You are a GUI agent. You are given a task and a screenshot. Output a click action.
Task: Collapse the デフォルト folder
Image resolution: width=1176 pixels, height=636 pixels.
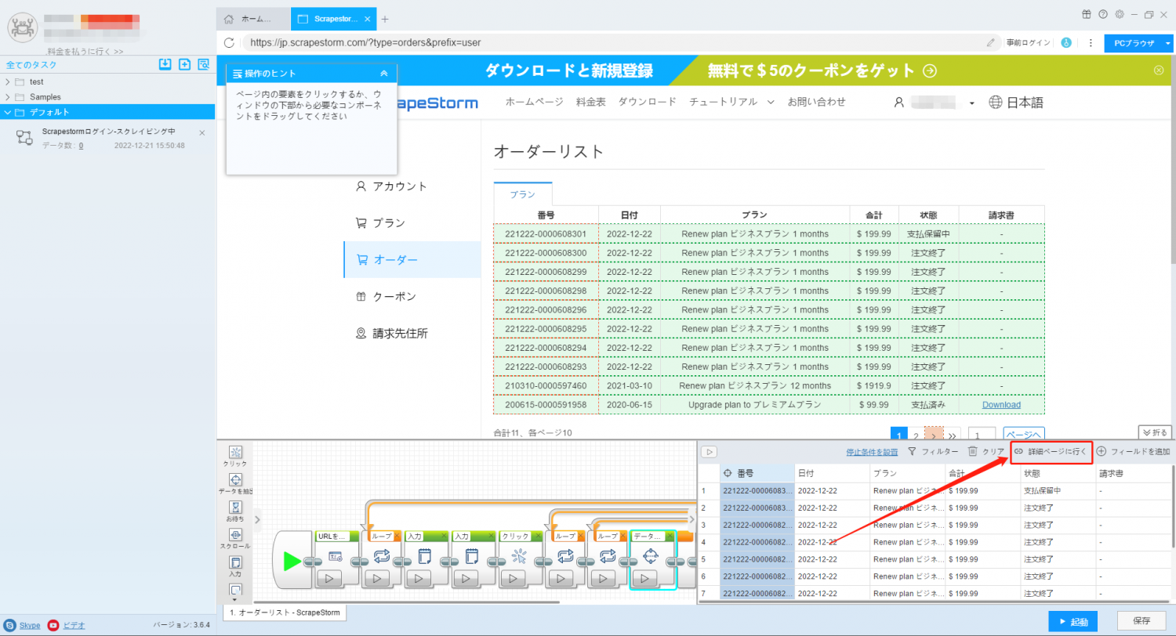tap(8, 112)
